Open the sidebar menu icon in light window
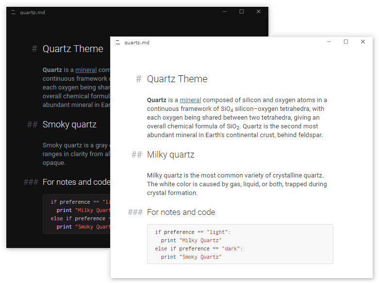379x283 pixels. (118, 42)
